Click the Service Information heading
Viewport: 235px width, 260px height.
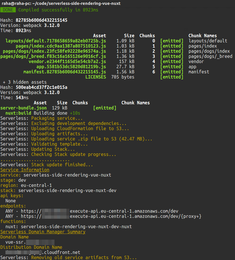click(25, 170)
